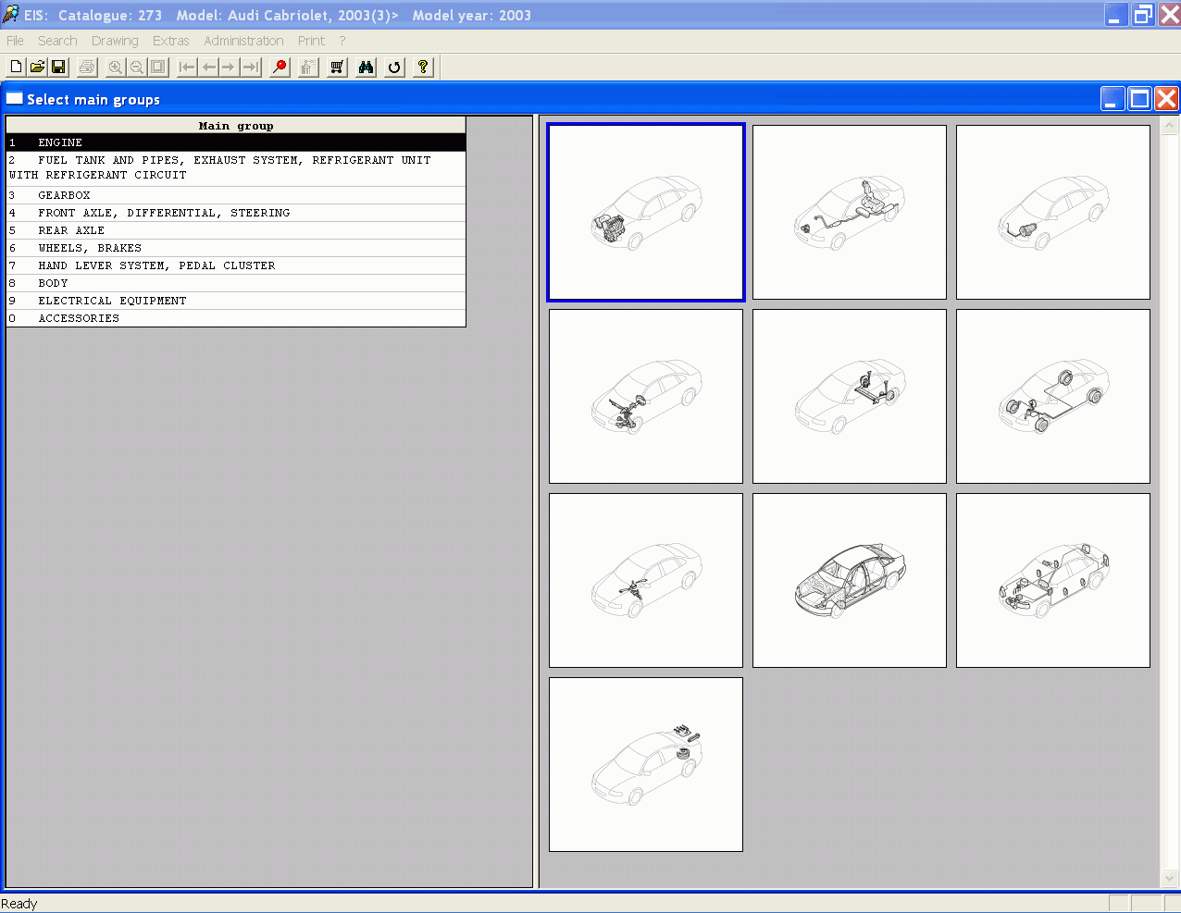The image size is (1181, 913).
Task: Click the Print toolbar icon
Action: click(x=87, y=67)
